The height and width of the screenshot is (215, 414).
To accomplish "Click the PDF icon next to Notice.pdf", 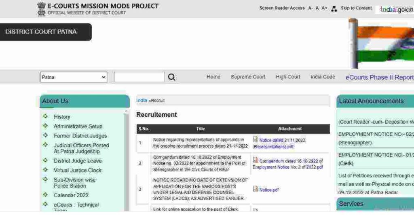I will click(256, 189).
